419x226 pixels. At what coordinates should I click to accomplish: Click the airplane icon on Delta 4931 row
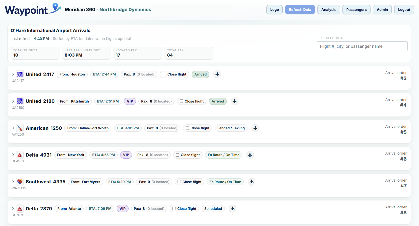pyautogui.click(x=250, y=155)
